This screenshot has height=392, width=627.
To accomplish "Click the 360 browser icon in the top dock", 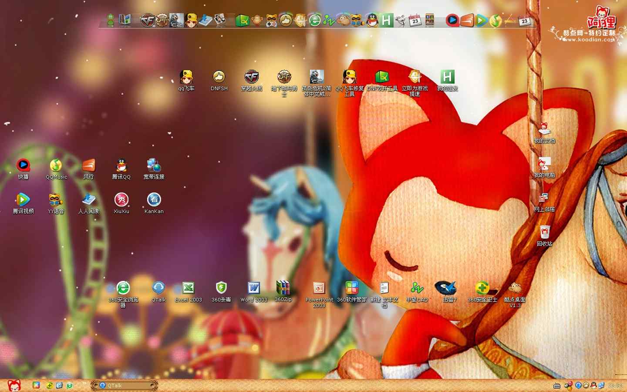I will (315, 20).
